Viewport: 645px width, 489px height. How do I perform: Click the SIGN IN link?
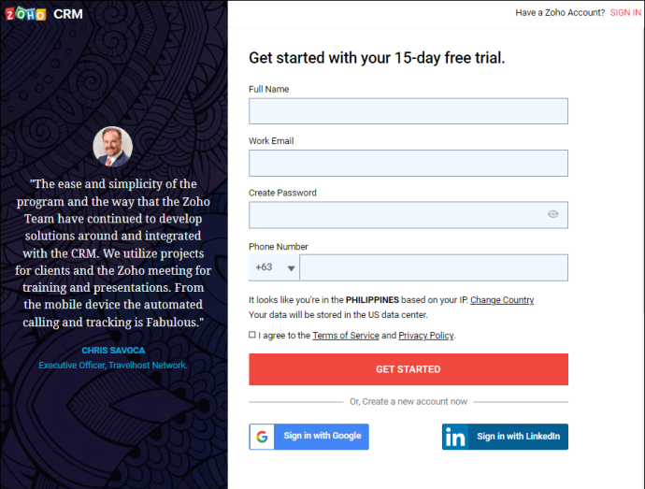[625, 13]
